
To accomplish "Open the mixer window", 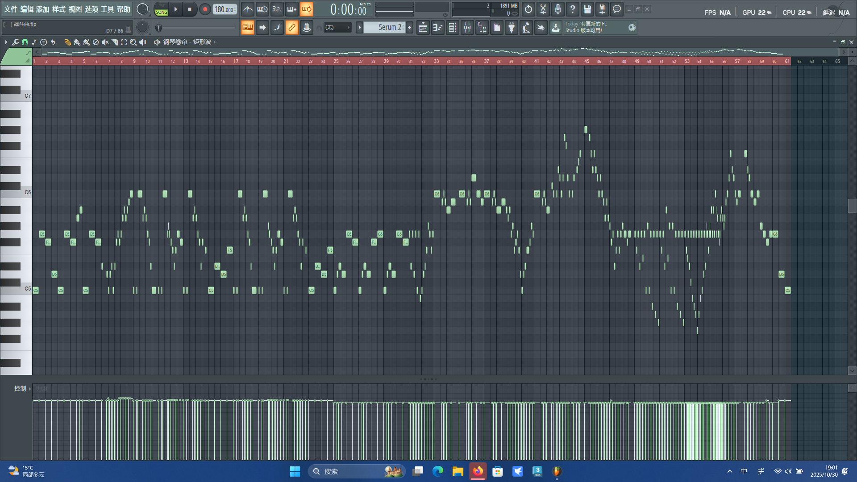I will click(x=467, y=28).
